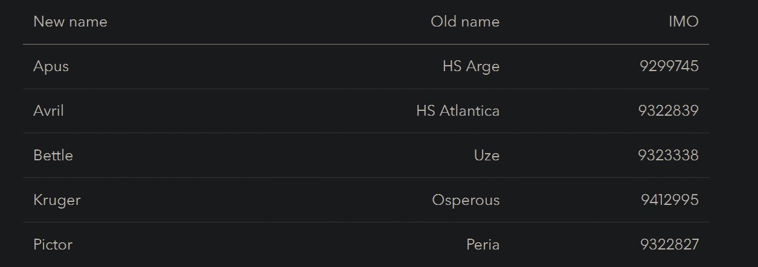
Task: Click IMO number 9322839
Action: [x=668, y=111]
